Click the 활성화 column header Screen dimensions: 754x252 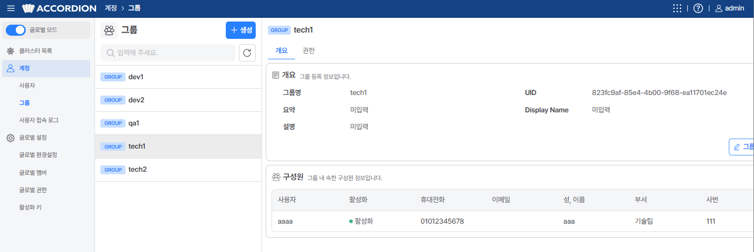[x=359, y=200]
